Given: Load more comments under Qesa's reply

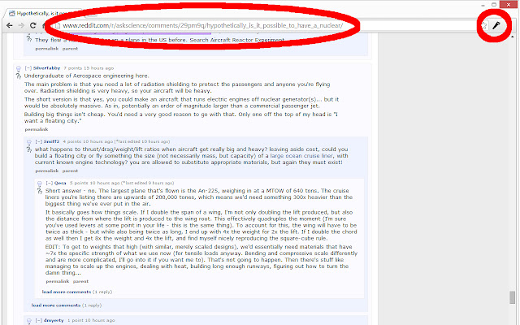Looking at the screenshot, I should coord(67,292).
